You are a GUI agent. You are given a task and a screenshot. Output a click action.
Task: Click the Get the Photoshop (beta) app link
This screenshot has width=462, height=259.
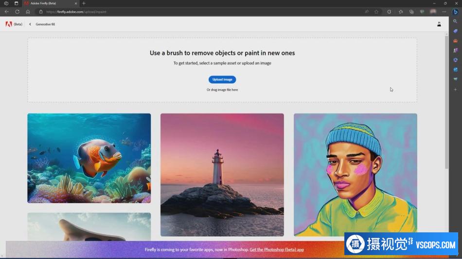pyautogui.click(x=277, y=250)
